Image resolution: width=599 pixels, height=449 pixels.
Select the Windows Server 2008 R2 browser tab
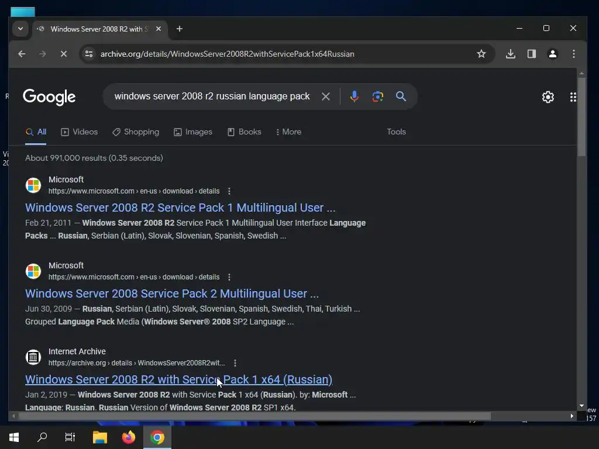point(100,29)
